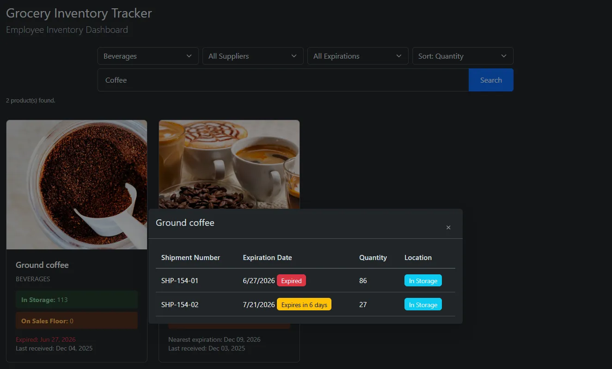The width and height of the screenshot is (612, 369).
Task: Click Last received: Dec 04, 2025 text
Action: tap(54, 348)
